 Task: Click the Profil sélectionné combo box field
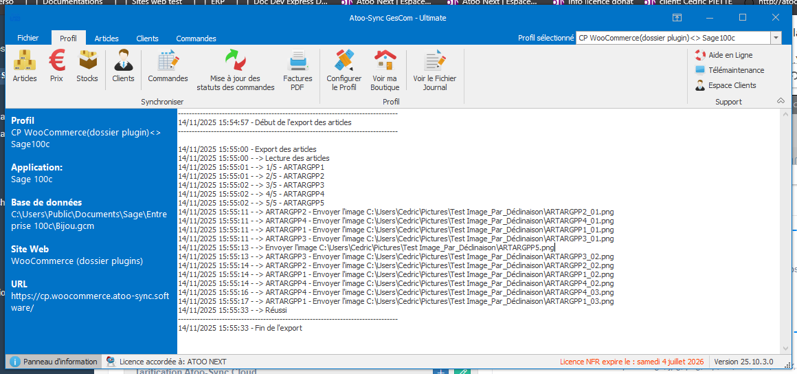[673, 38]
